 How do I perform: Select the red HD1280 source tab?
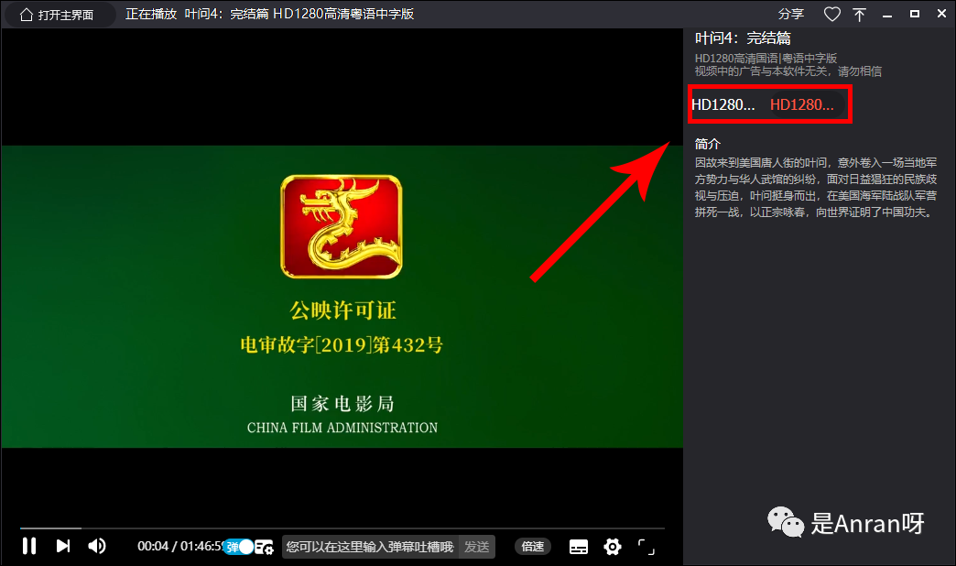802,105
